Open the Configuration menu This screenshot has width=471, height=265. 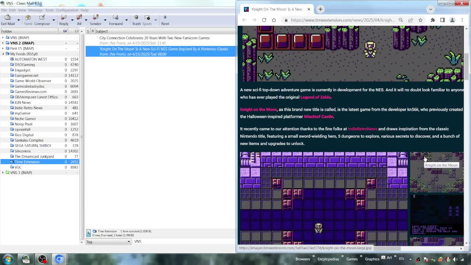(67, 10)
